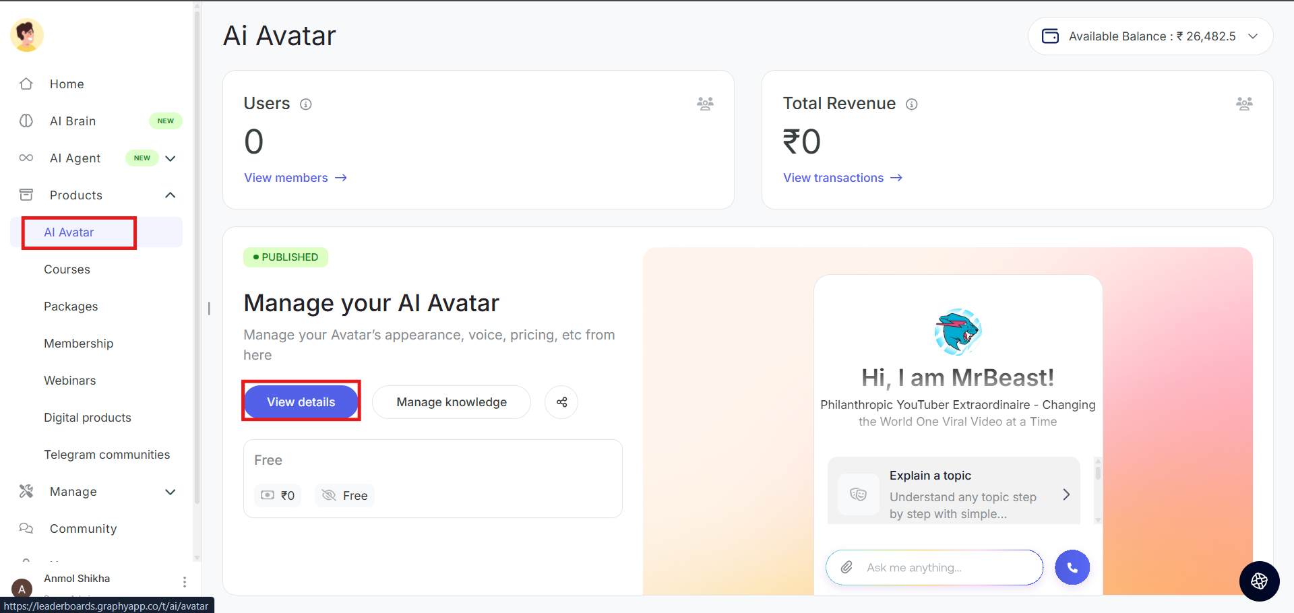Select Telegram communities in the sidebar
This screenshot has height=613, width=1294.
pyautogui.click(x=106, y=455)
